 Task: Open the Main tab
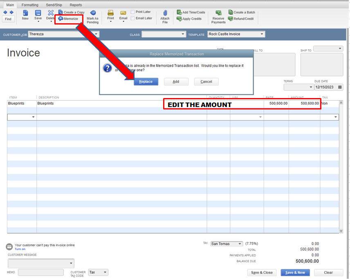pos(10,5)
